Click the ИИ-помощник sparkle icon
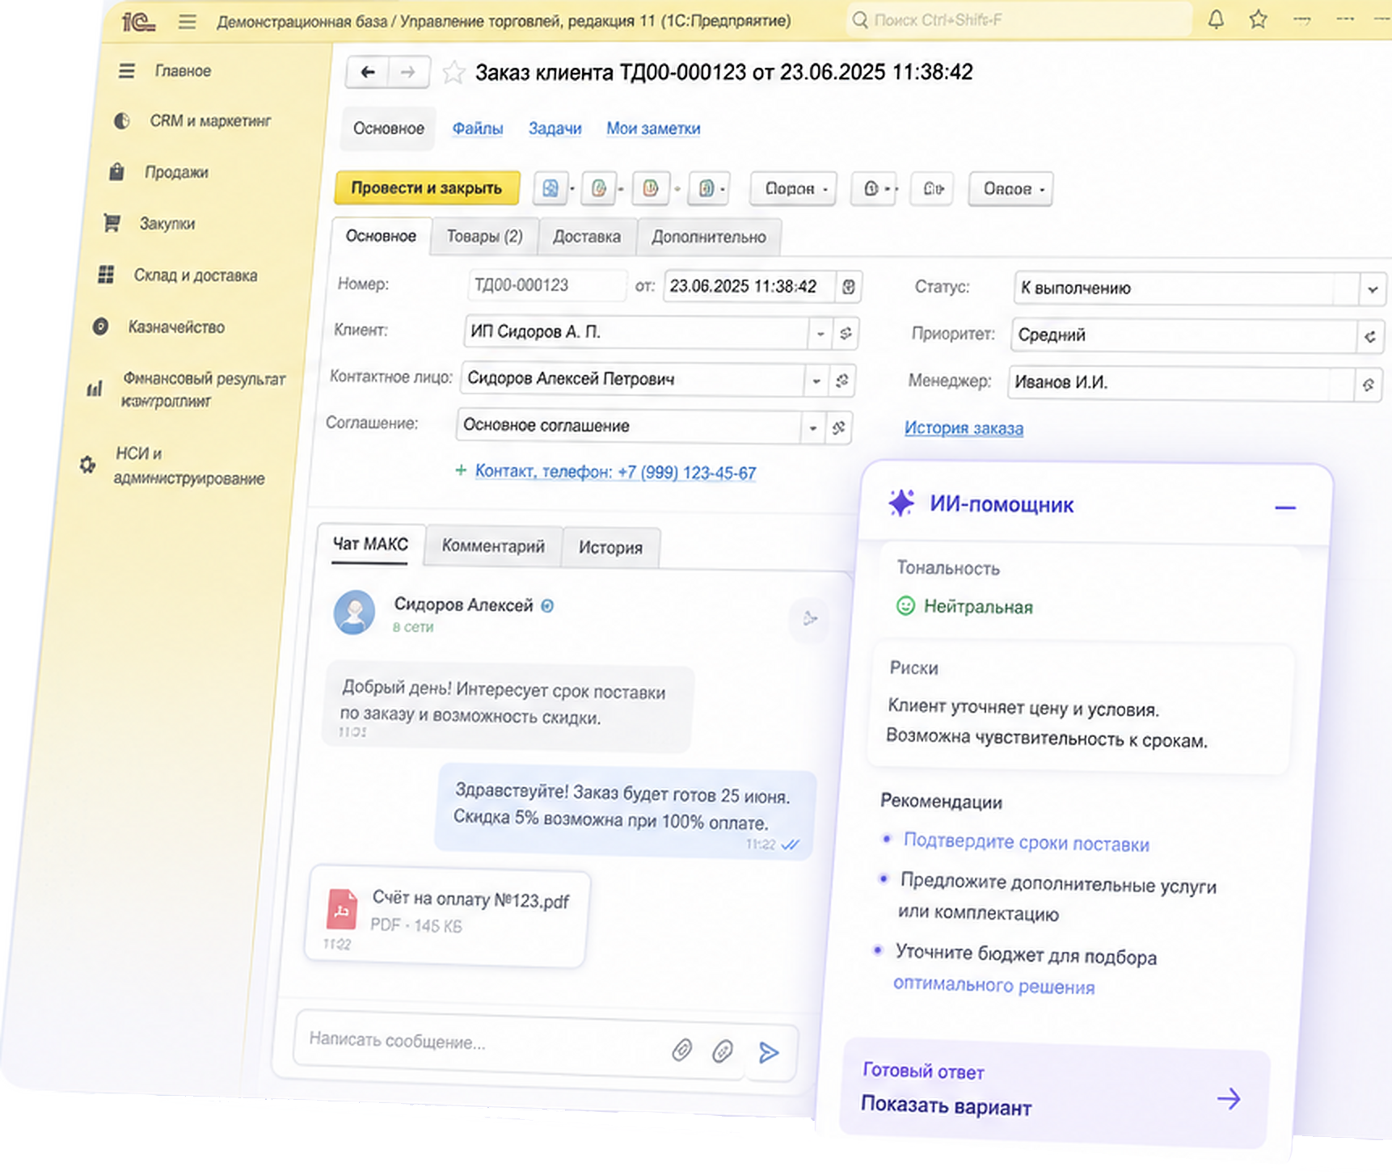Screen dimensions: 1392x1175 click(901, 503)
